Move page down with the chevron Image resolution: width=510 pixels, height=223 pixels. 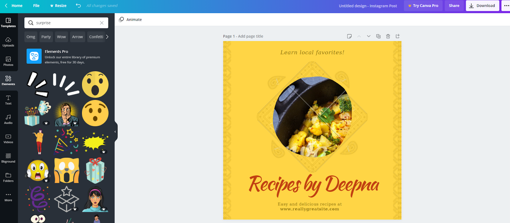pos(368,36)
